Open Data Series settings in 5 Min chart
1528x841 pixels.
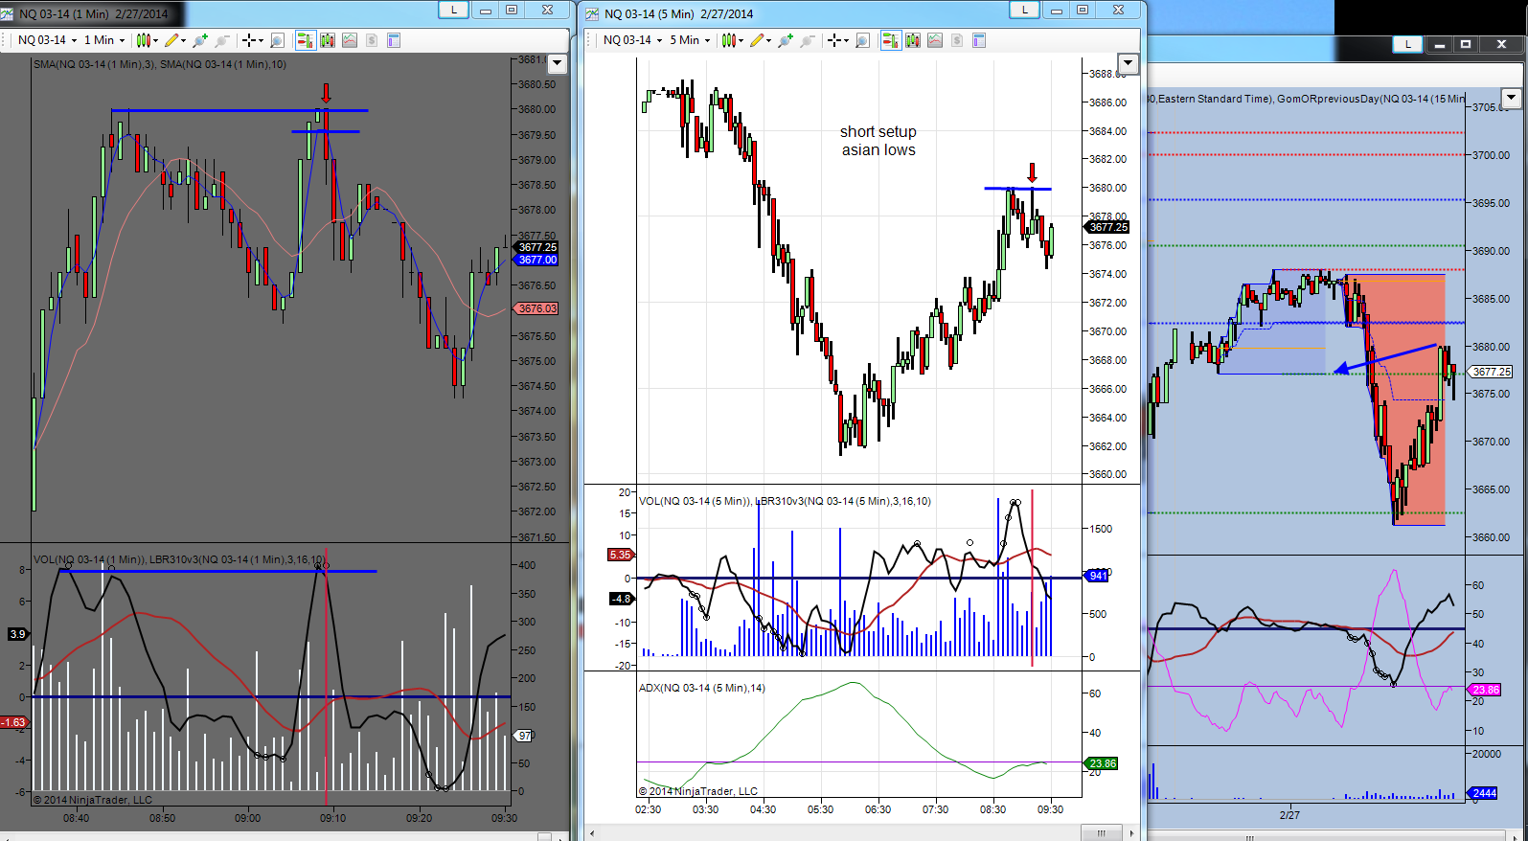pos(913,40)
